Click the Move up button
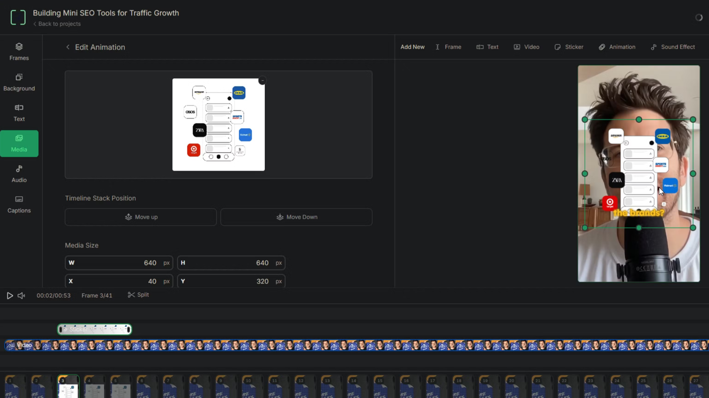Viewport: 709px width, 398px height. 141,217
